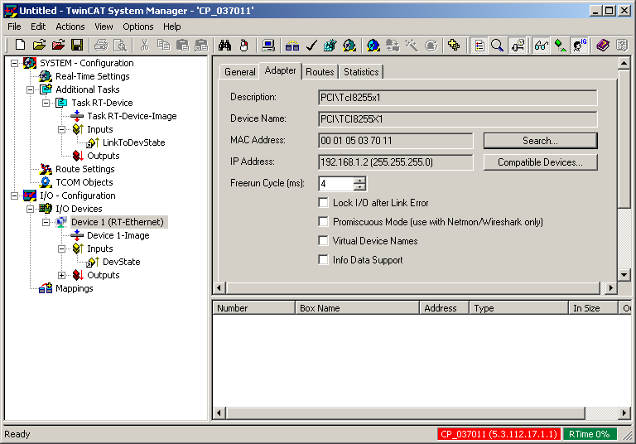
Task: Click the TCOM Objects tree icon
Action: pyautogui.click(x=46, y=182)
